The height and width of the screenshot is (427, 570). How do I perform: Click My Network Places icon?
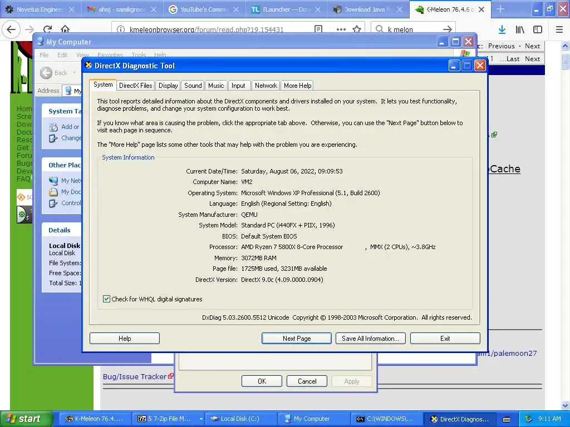tap(53, 181)
